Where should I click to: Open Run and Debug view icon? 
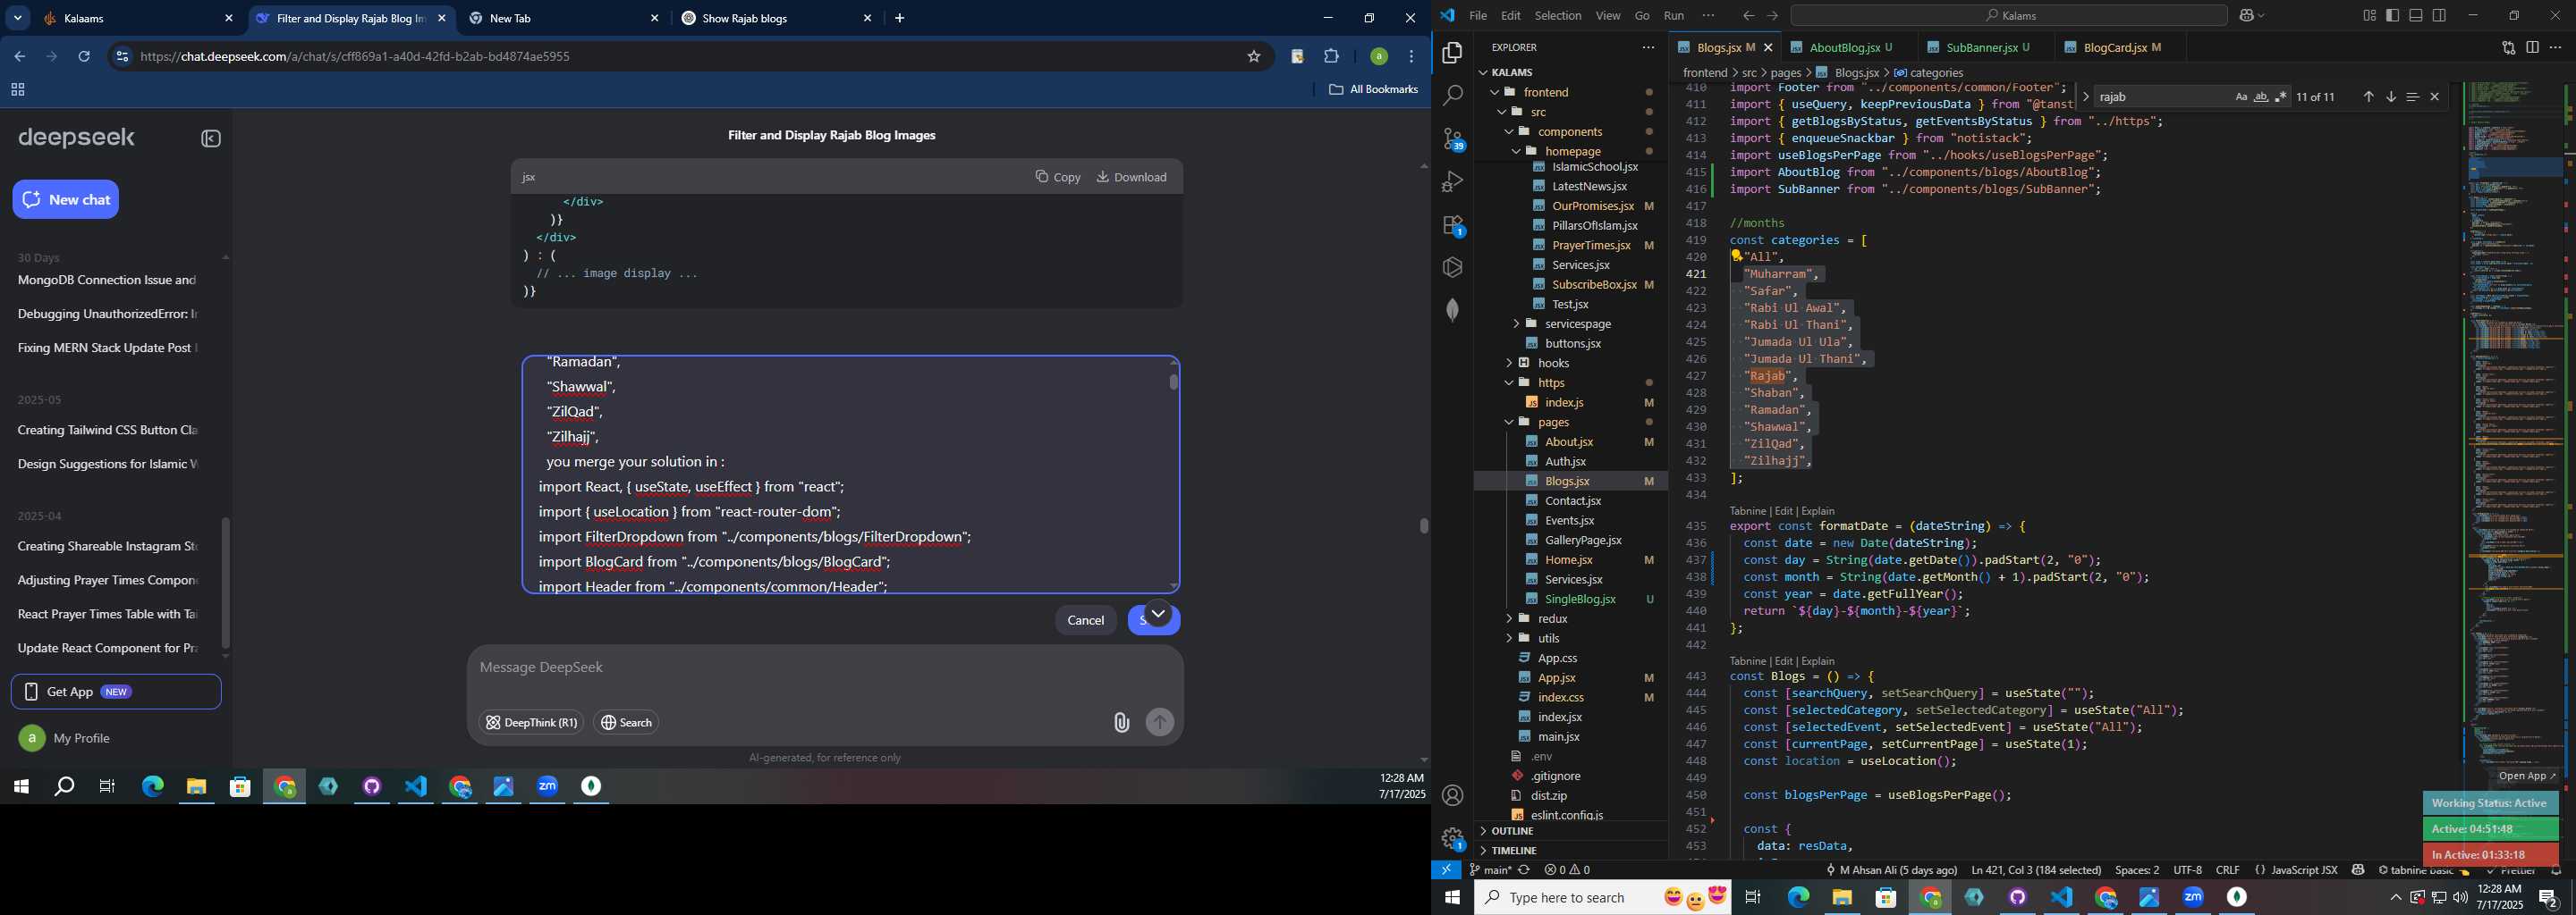(x=1452, y=181)
